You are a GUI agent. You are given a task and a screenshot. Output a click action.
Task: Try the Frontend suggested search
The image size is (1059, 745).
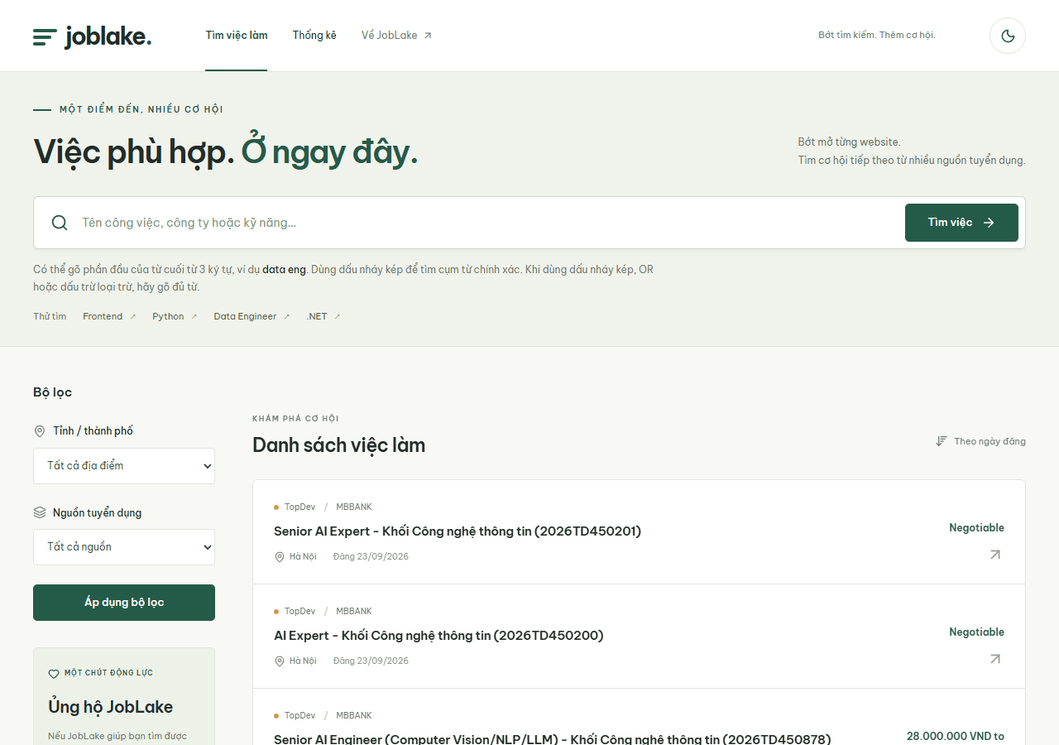tap(109, 316)
